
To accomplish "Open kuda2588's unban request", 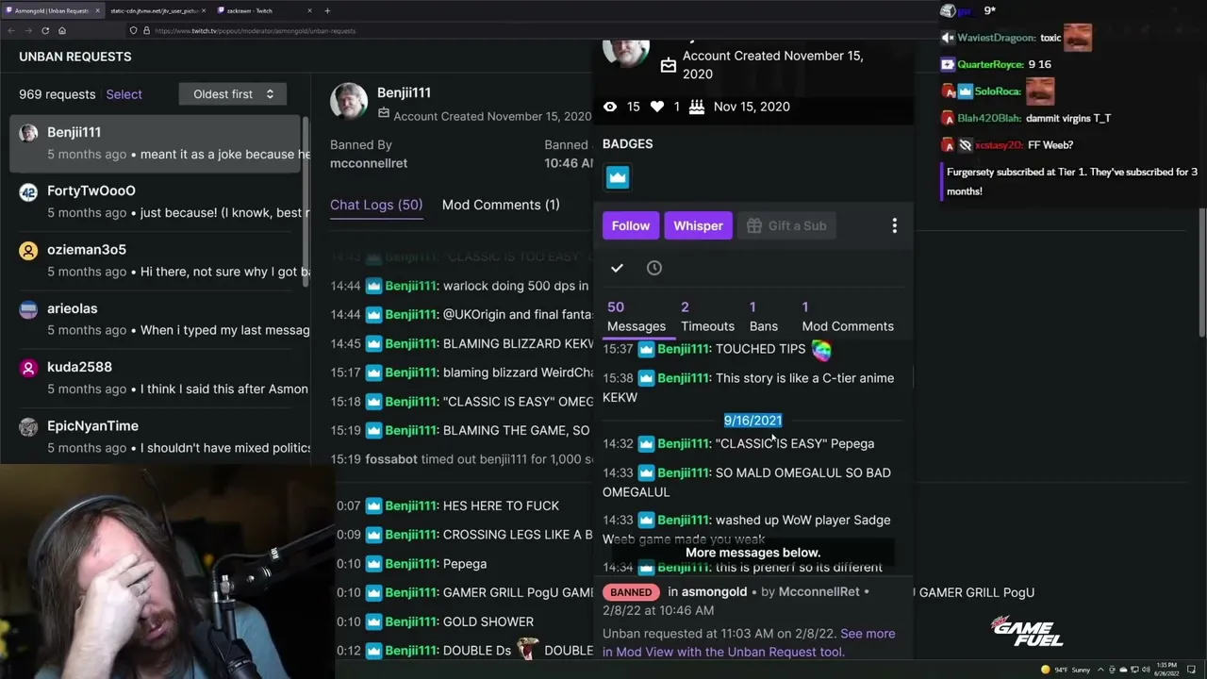I will pos(156,378).
